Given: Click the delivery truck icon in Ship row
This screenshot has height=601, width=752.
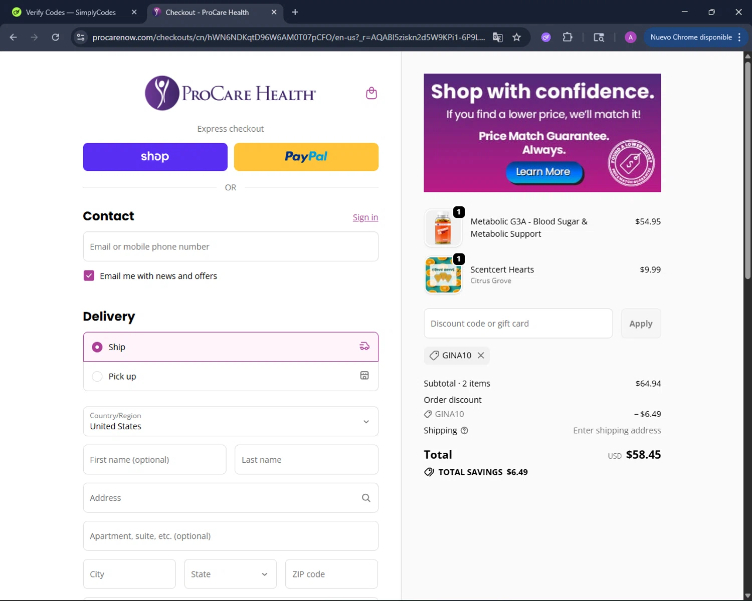Looking at the screenshot, I should pyautogui.click(x=364, y=346).
